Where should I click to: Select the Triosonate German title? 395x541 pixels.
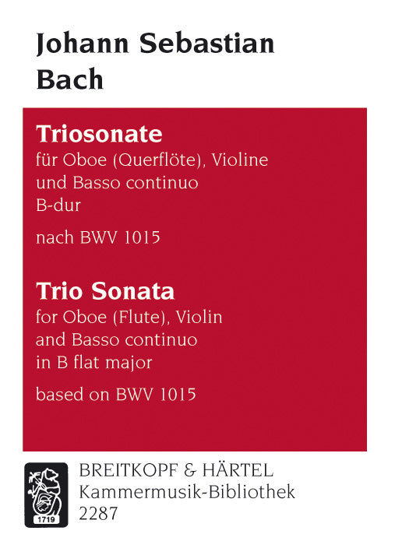coord(99,135)
